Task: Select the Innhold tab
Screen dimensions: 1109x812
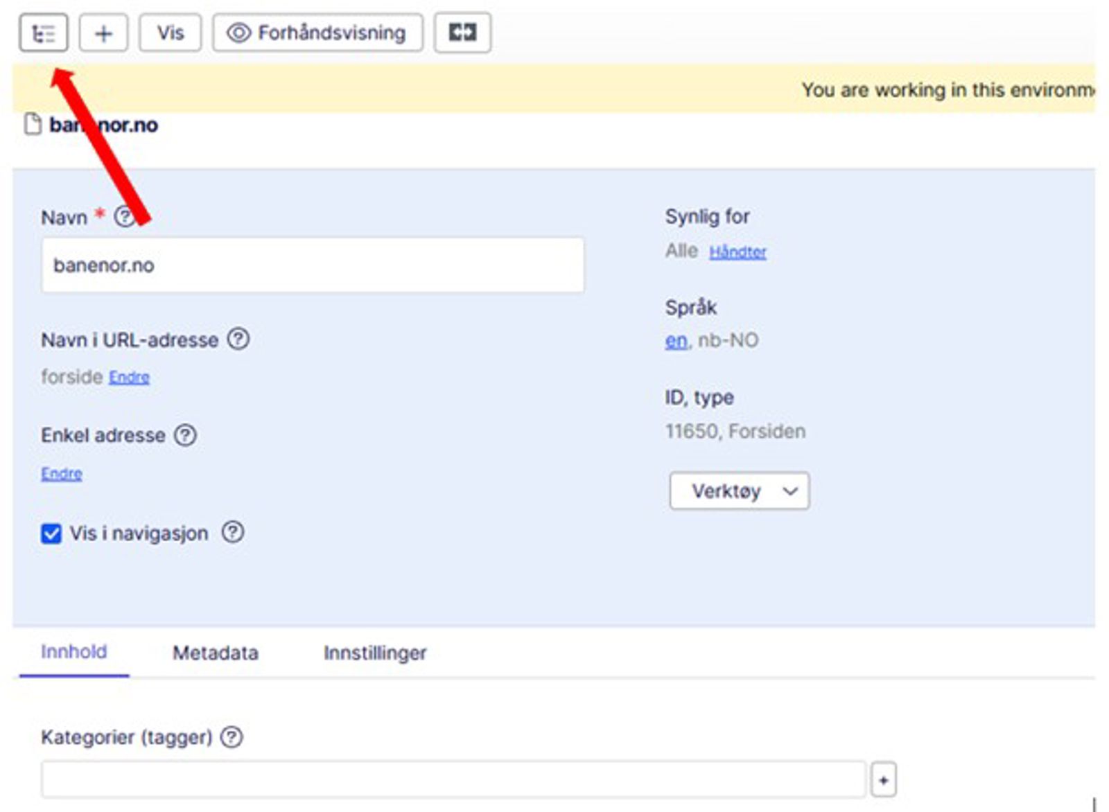Action: click(73, 652)
